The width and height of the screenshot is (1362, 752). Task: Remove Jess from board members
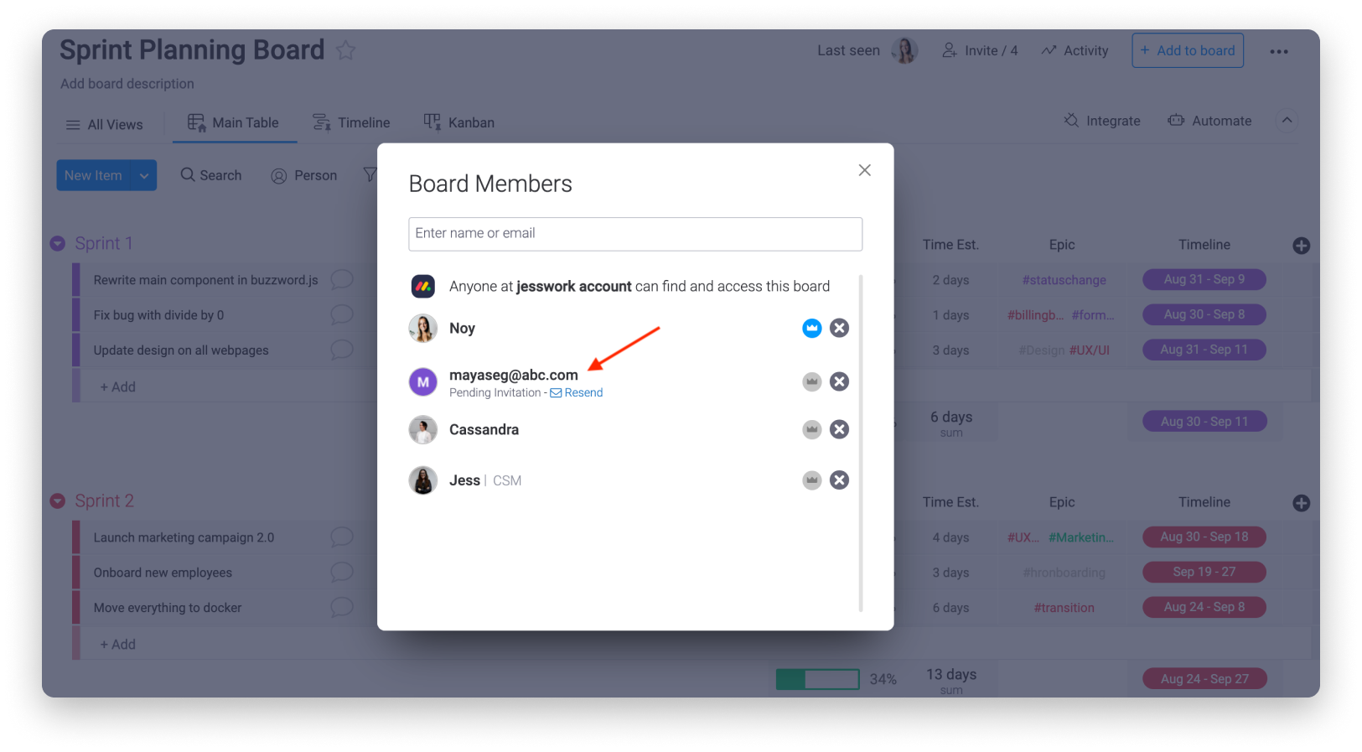(839, 480)
